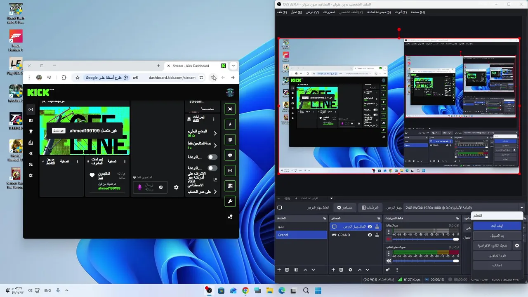Image resolution: width=528 pixels, height=297 pixels.
Task: Open advanced audio properties gears in OBS mixer
Action: [388, 270]
